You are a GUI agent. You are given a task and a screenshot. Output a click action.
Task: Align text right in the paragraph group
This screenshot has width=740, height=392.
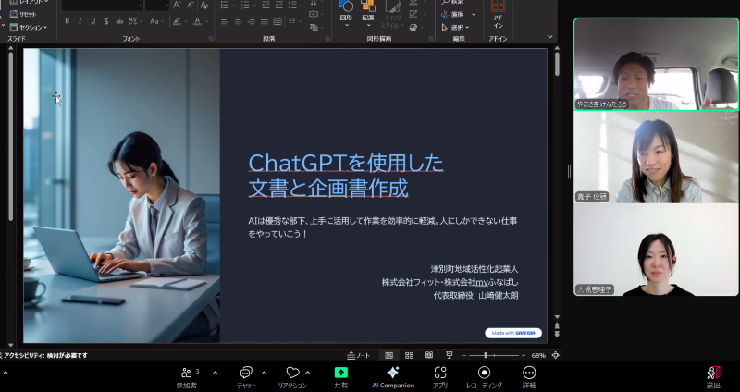pyautogui.click(x=251, y=21)
